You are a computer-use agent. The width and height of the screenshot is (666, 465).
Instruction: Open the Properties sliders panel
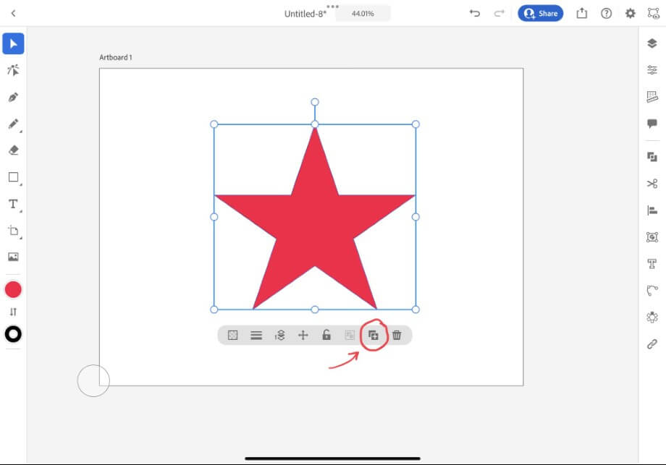pos(652,69)
